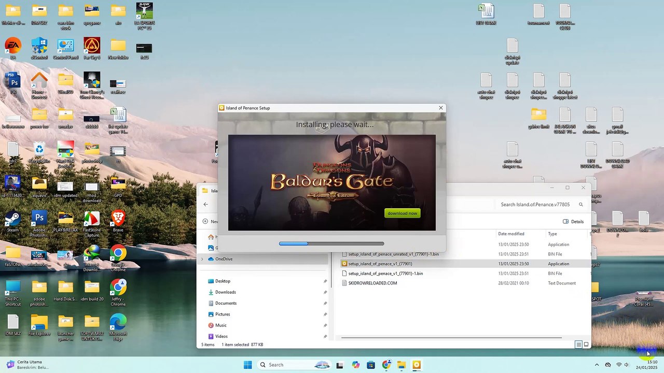Select the gdrive limit folder on desktop
This screenshot has height=373, width=664.
tap(538, 118)
